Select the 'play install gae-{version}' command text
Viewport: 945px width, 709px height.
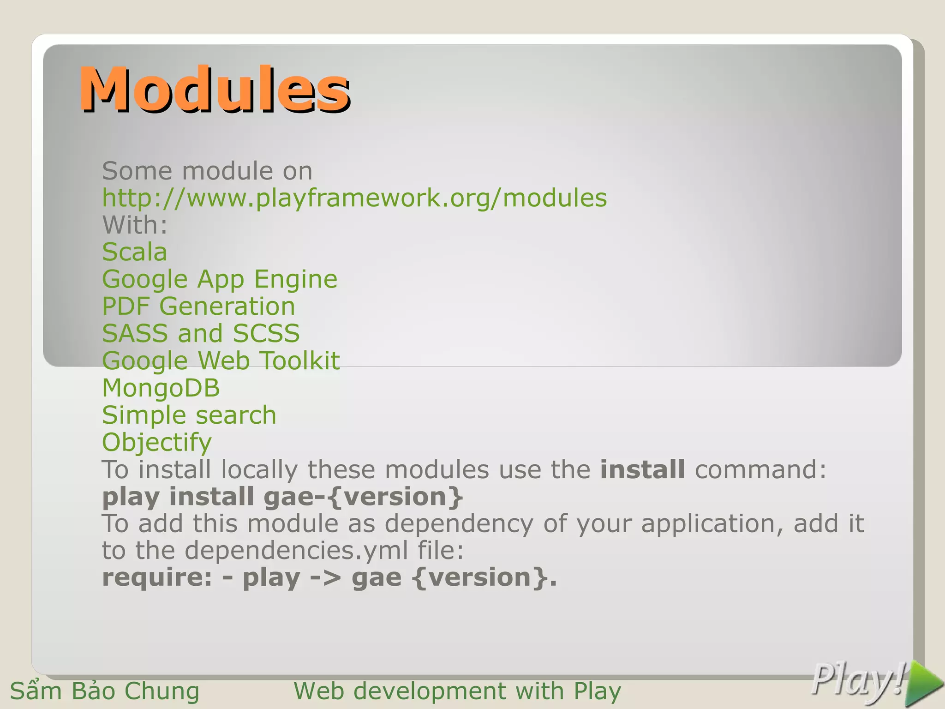click(282, 497)
